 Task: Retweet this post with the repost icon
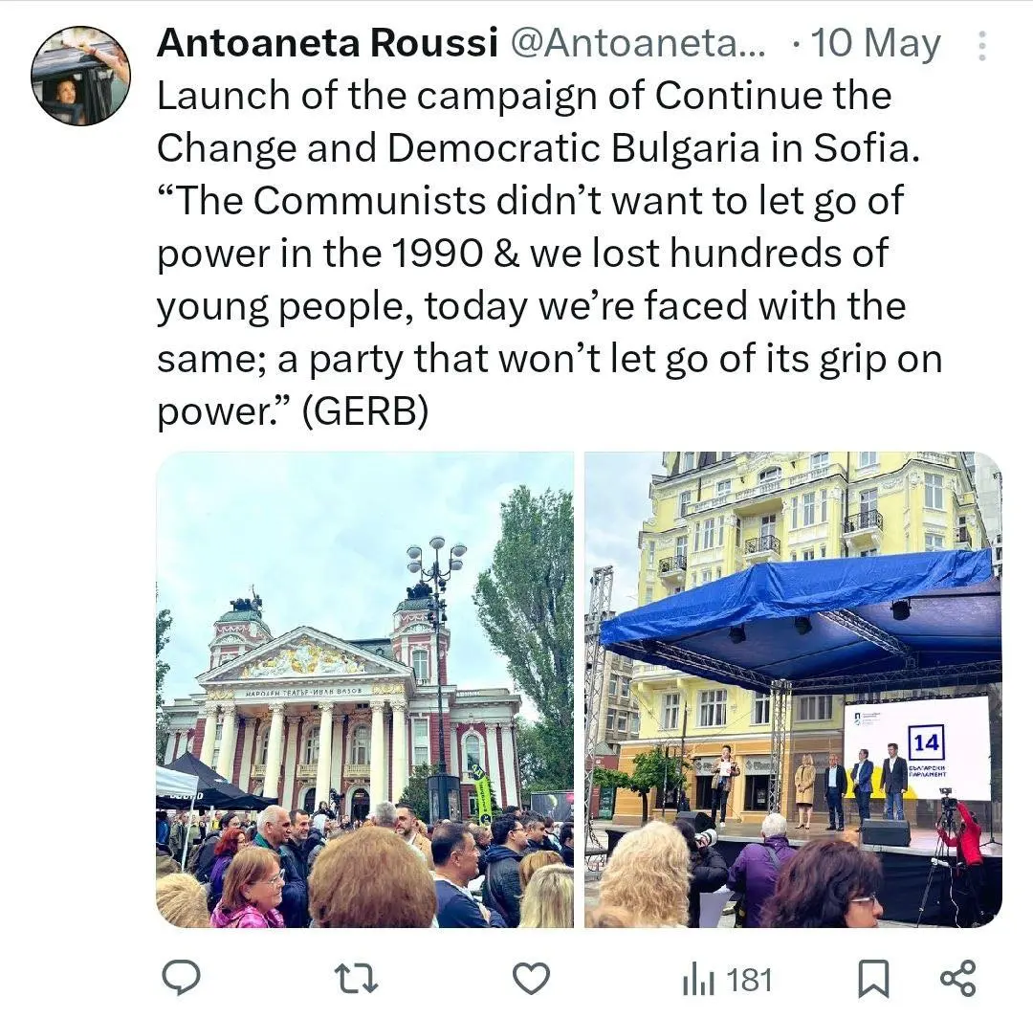coord(356,979)
